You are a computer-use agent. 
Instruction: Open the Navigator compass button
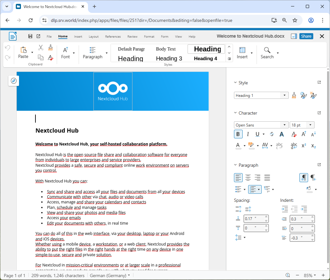(14, 81)
